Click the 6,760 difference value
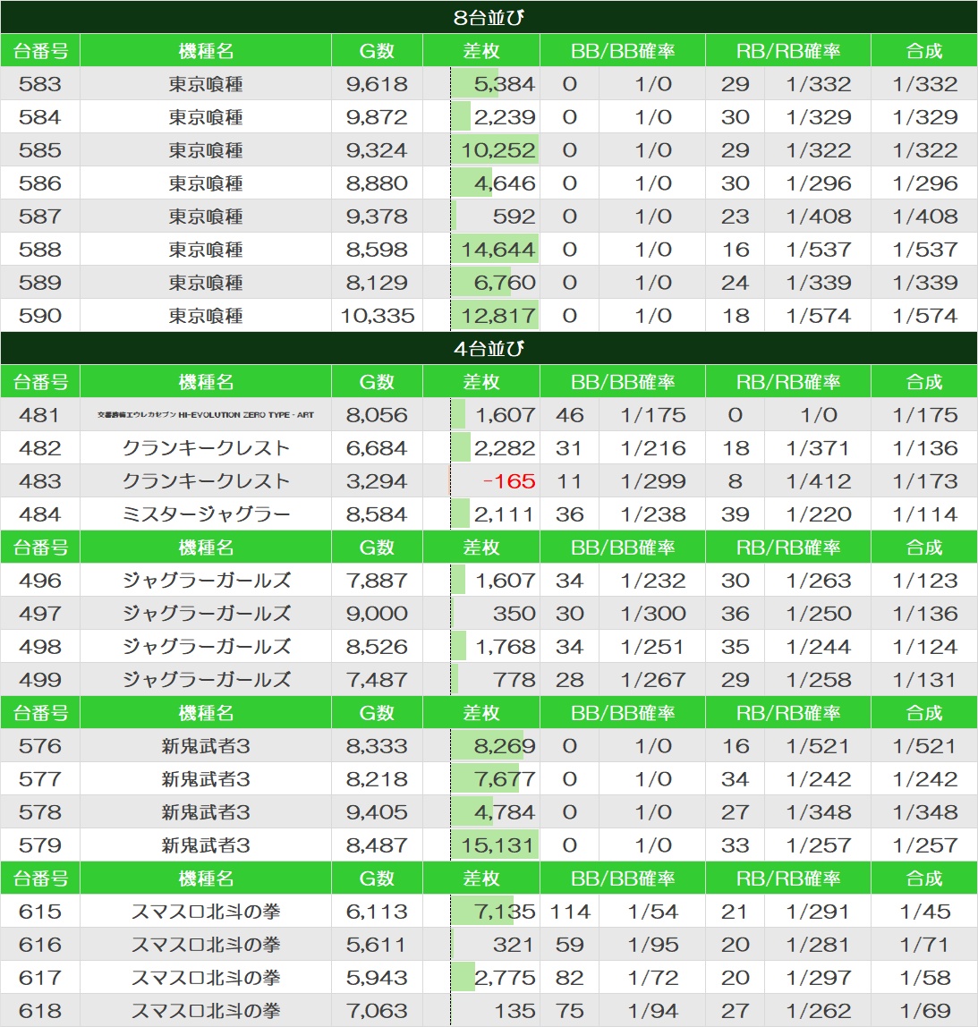The height and width of the screenshot is (1027, 978). 505,283
